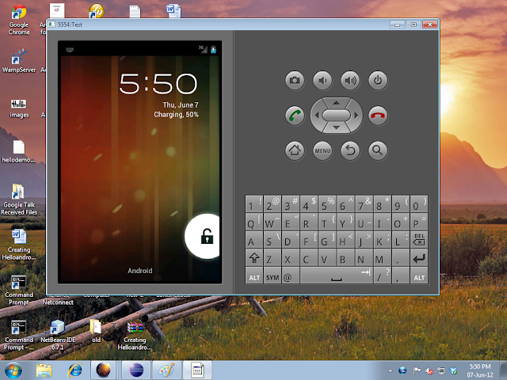507x380 pixels.
Task: Click the L key on the keyboard
Action: pyautogui.click(x=401, y=239)
